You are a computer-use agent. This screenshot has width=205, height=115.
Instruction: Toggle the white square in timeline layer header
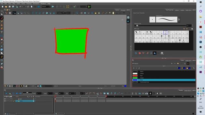click(x=11, y=96)
